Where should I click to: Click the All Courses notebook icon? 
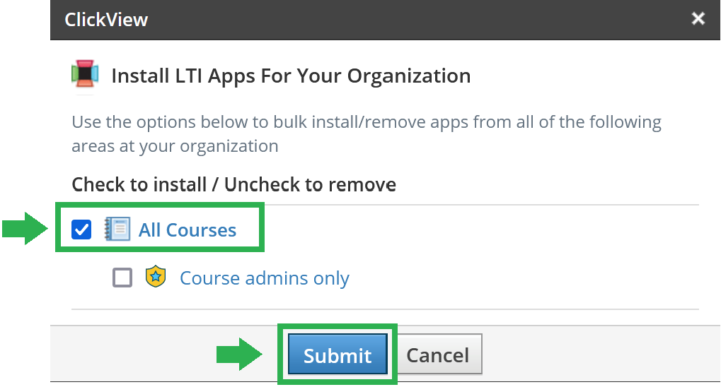(117, 229)
